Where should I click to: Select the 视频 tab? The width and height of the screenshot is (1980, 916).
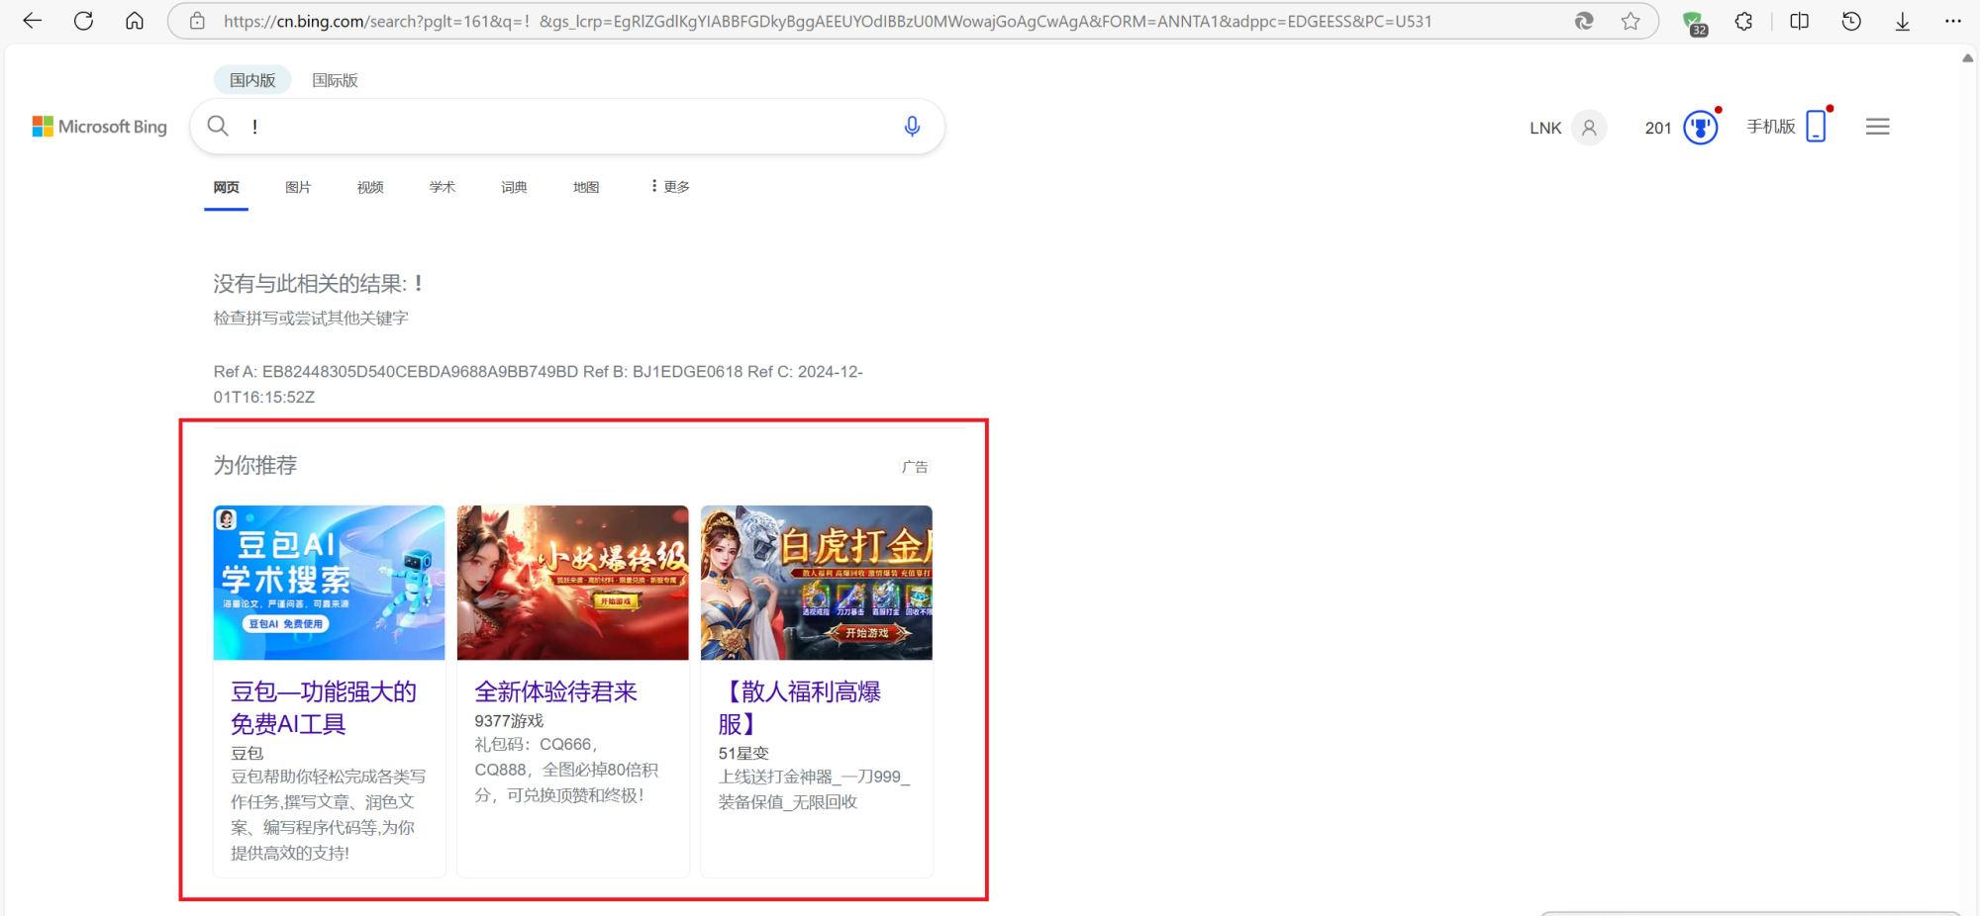370,187
